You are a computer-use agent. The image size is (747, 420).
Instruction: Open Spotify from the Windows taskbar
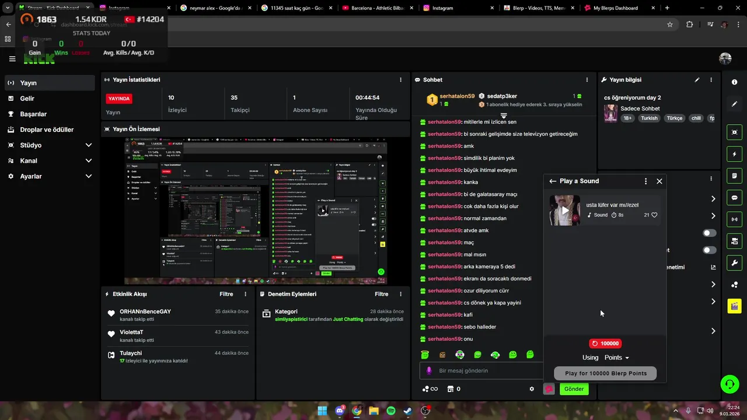391,411
